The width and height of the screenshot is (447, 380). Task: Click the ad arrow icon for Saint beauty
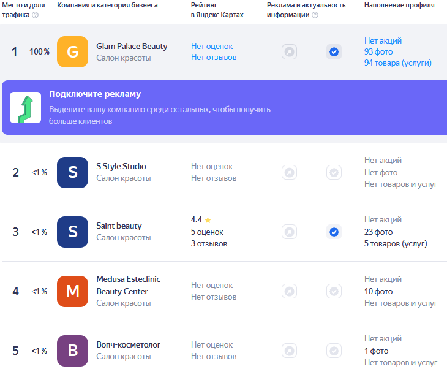click(290, 232)
